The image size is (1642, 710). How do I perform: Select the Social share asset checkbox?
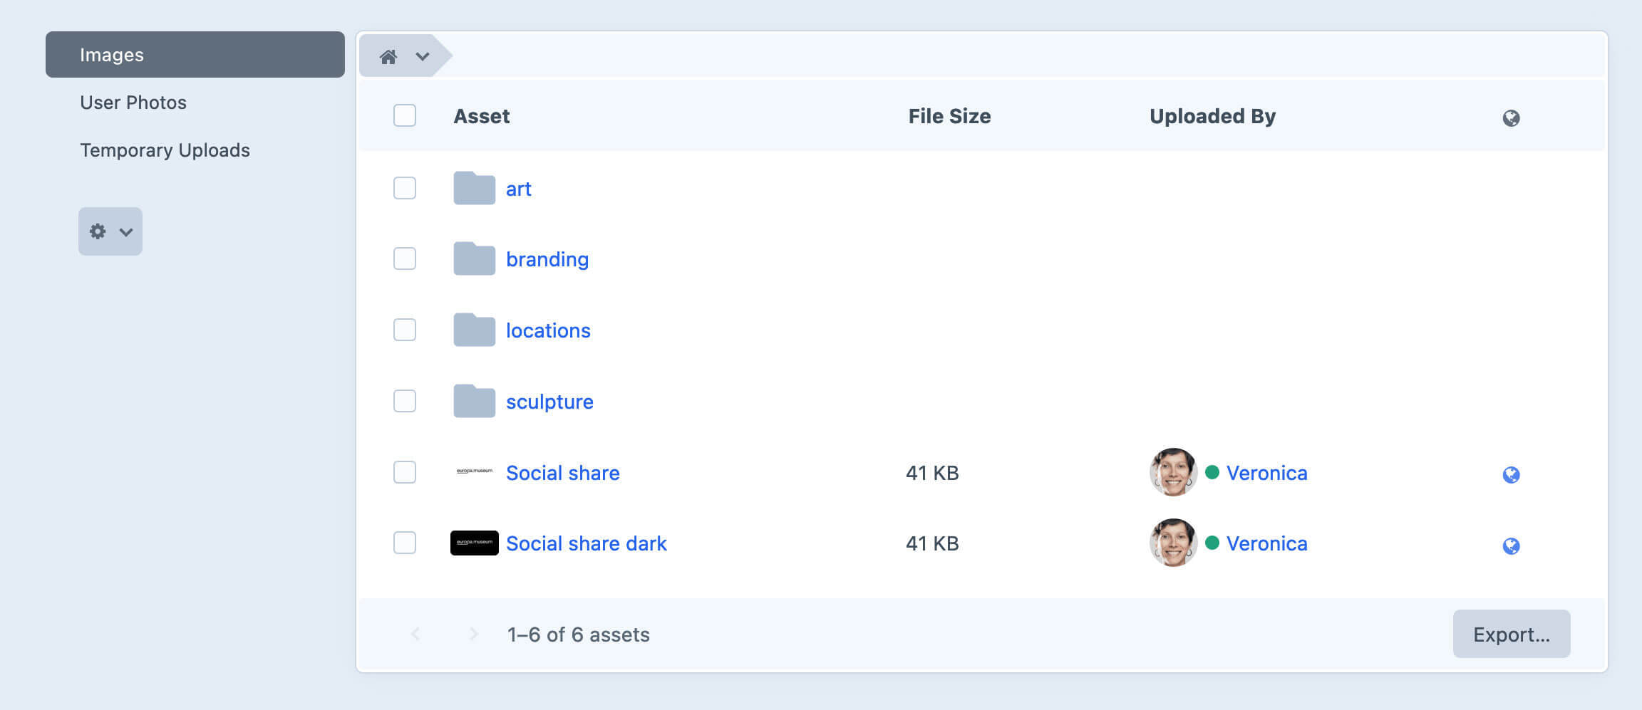(x=405, y=472)
